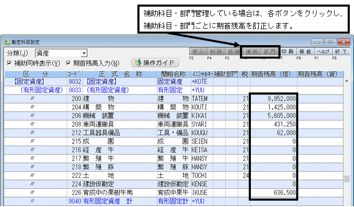Click the 期首残高（貸） column header
354x207 pixels.
pyautogui.click(x=320, y=74)
